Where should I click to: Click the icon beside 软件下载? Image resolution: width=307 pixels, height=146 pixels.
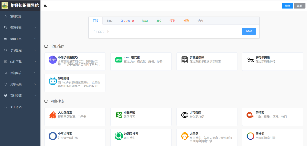[5, 61]
